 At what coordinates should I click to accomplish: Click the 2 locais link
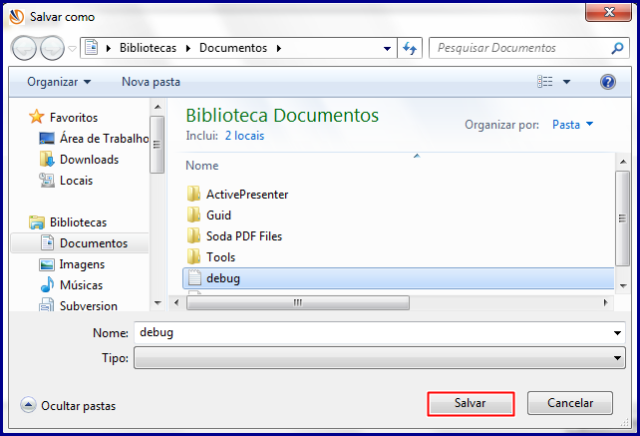pos(244,136)
